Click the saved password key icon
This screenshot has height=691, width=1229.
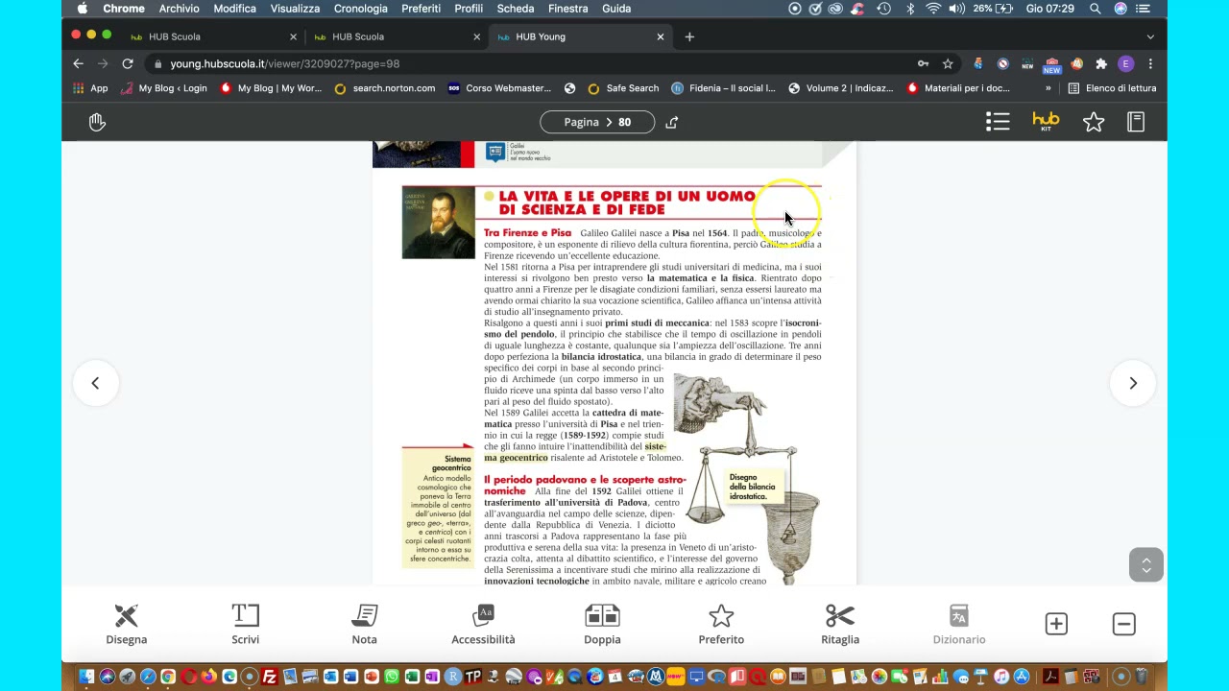923,63
